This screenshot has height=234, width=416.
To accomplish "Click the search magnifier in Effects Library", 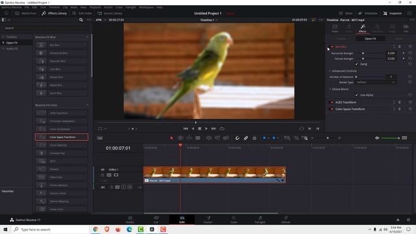I will coord(81,20).
